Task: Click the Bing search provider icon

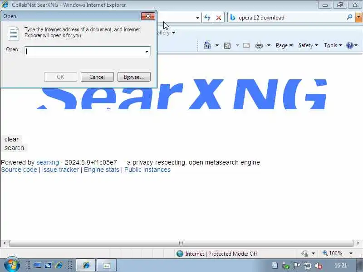Action: pyautogui.click(x=233, y=18)
